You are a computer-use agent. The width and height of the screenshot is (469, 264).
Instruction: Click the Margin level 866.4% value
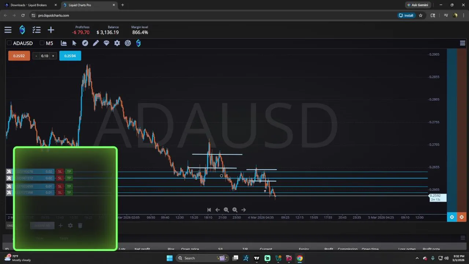140,32
